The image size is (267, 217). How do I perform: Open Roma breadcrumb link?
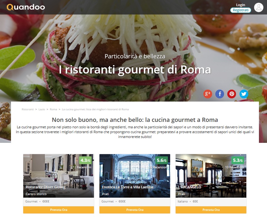pyautogui.click(x=53, y=109)
